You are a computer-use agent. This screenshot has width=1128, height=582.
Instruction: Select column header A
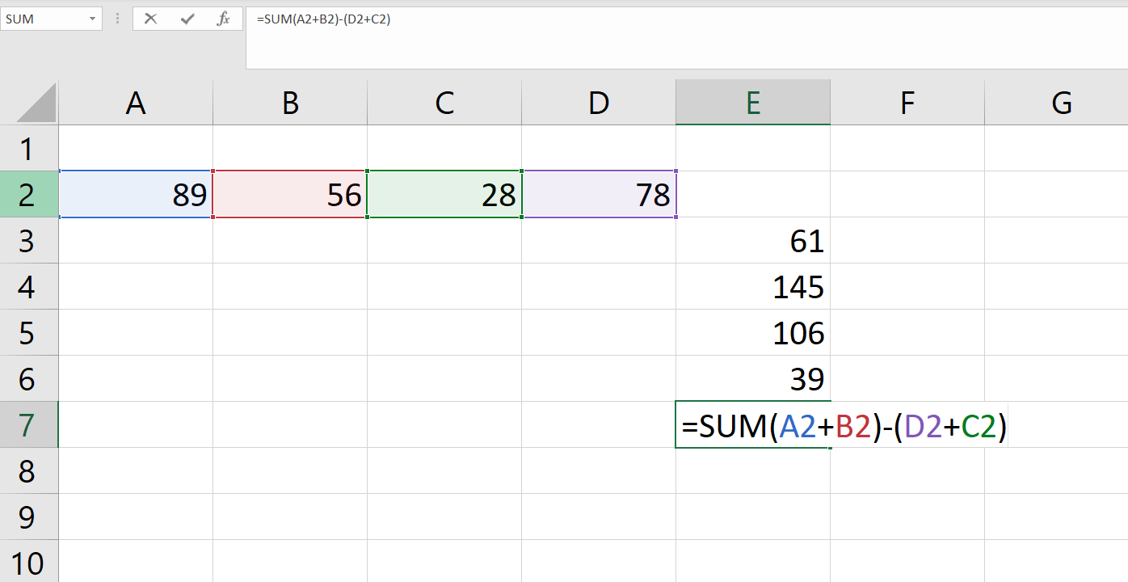[135, 102]
